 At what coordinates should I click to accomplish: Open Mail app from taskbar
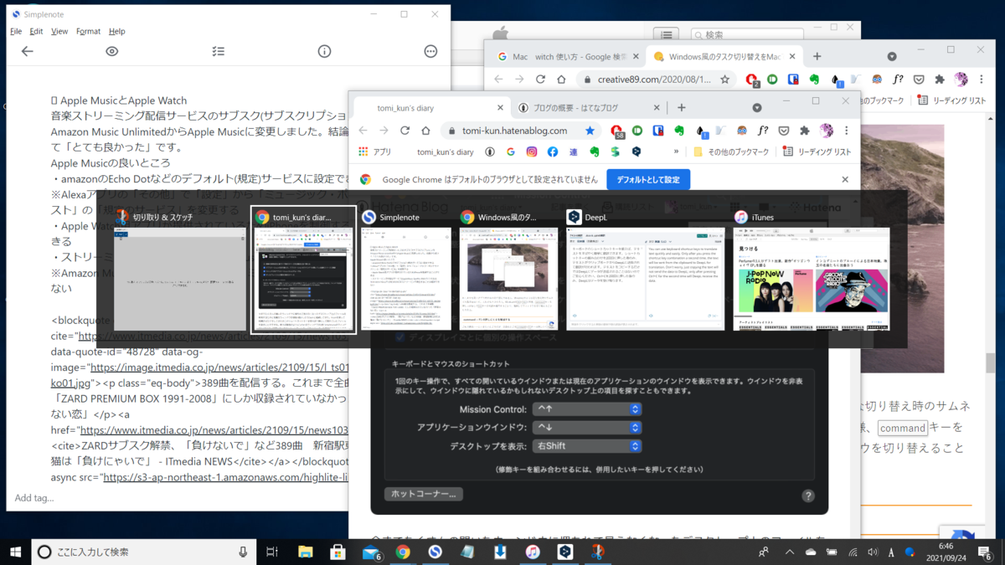[x=371, y=552]
